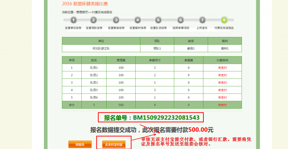Click step 2 circle 设置领队信息

[x=94, y=20]
